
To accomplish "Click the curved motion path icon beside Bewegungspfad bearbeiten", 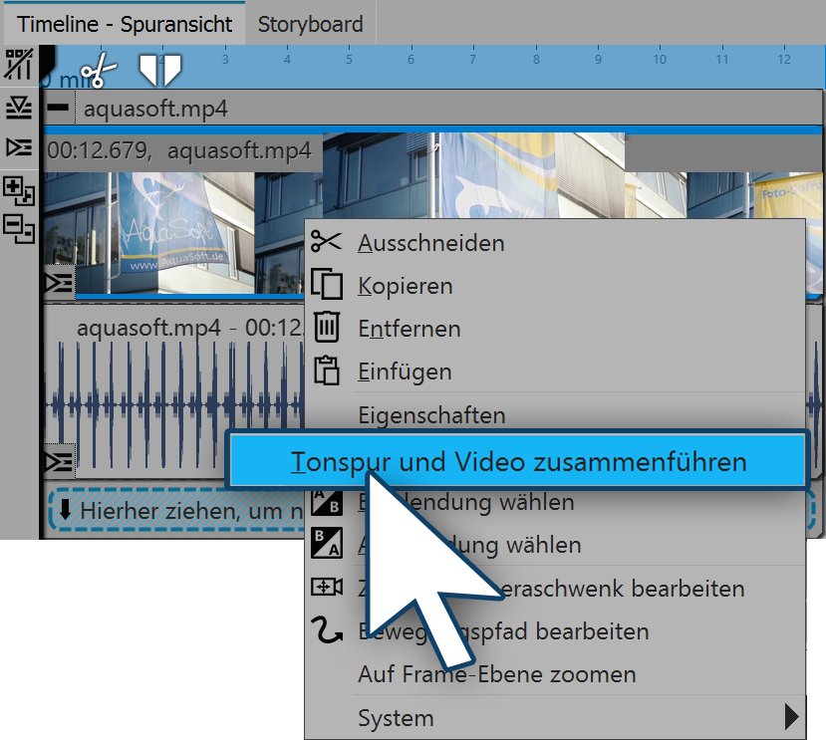I will pyautogui.click(x=329, y=631).
